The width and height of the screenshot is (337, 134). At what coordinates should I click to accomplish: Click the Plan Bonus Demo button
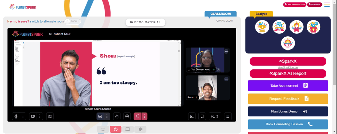tap(288, 111)
